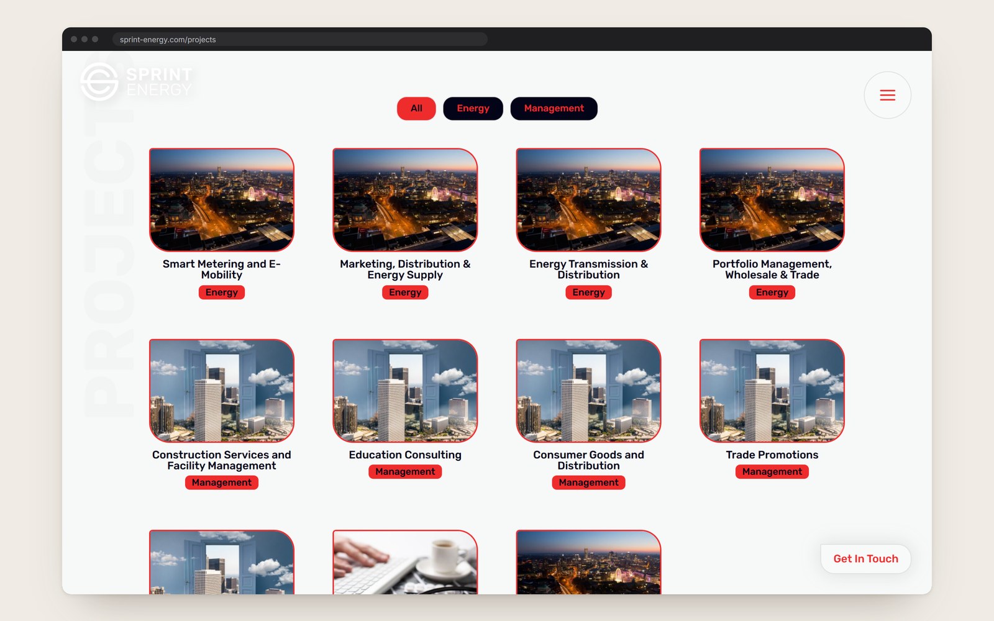Image resolution: width=994 pixels, height=621 pixels.
Task: Select the Energy filter tab
Action: click(473, 109)
